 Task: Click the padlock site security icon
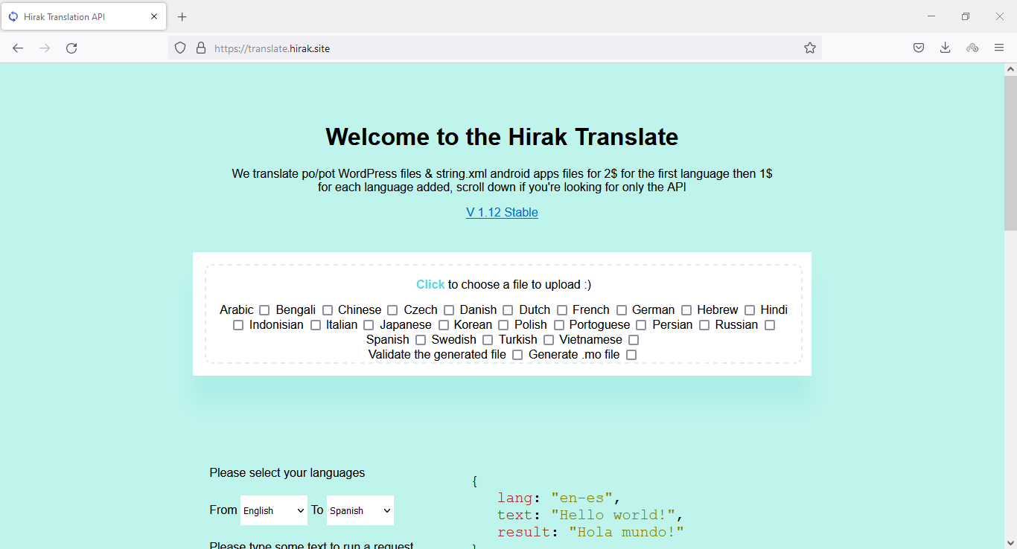point(200,48)
